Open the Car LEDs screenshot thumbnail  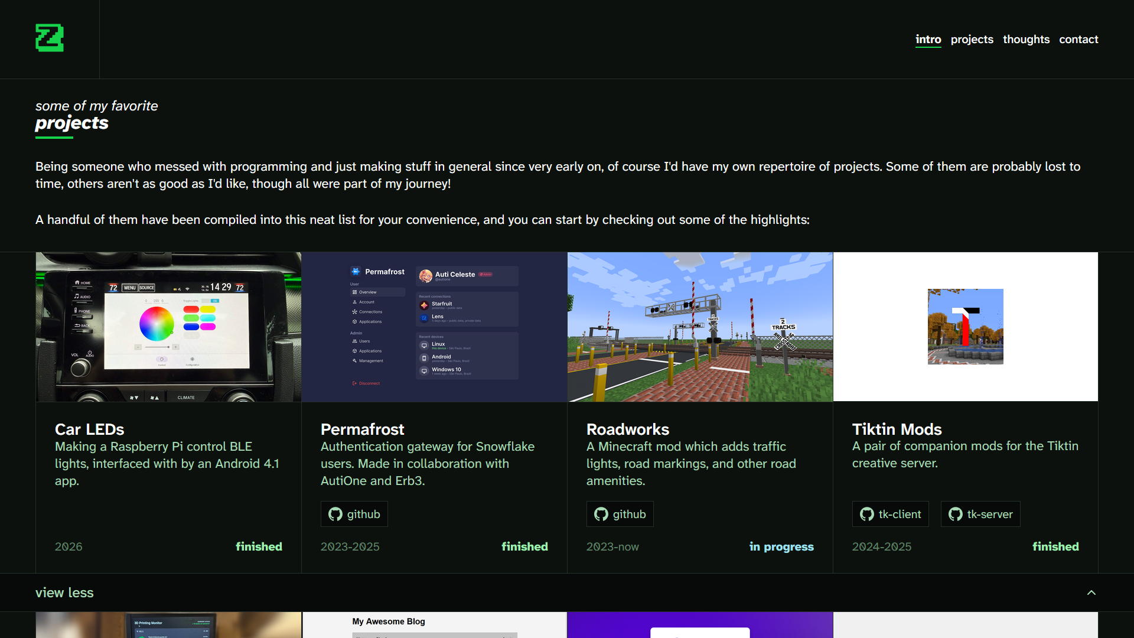(168, 327)
